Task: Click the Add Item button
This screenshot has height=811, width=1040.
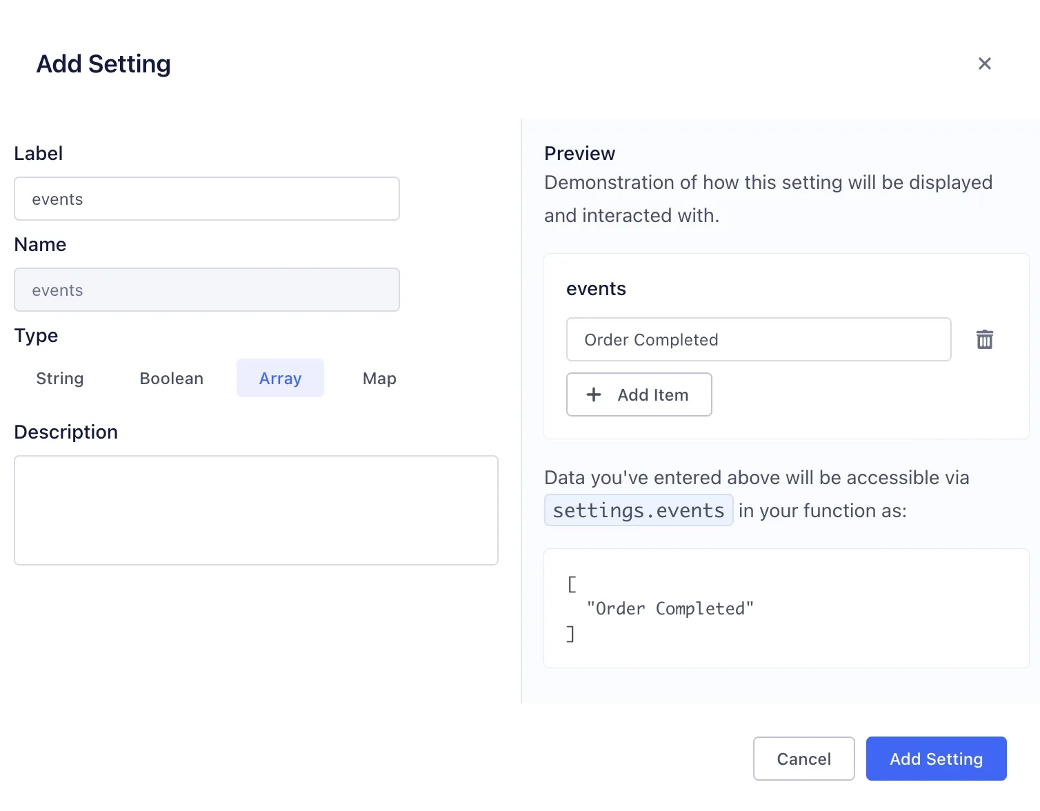Action: click(639, 394)
